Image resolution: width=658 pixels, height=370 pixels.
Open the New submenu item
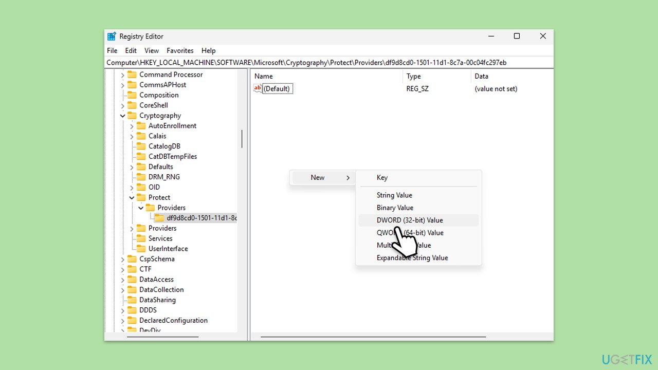point(322,177)
